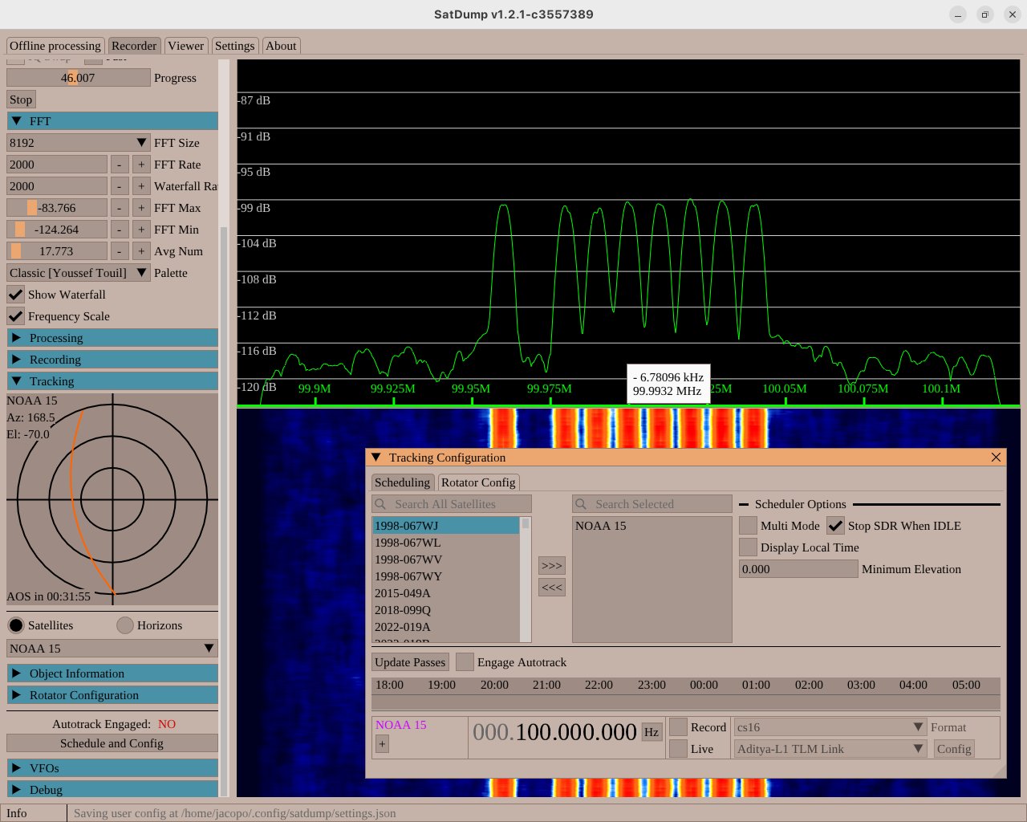Add entry with plus under NOAA 15
The image size is (1027, 822).
coord(382,744)
